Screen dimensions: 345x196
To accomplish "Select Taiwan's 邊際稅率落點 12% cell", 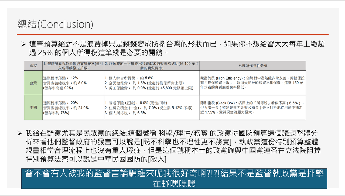I will [x=73, y=83].
